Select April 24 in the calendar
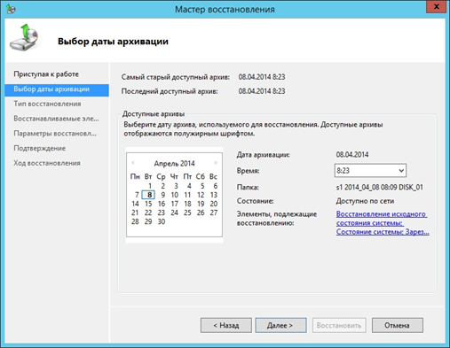 174,213
